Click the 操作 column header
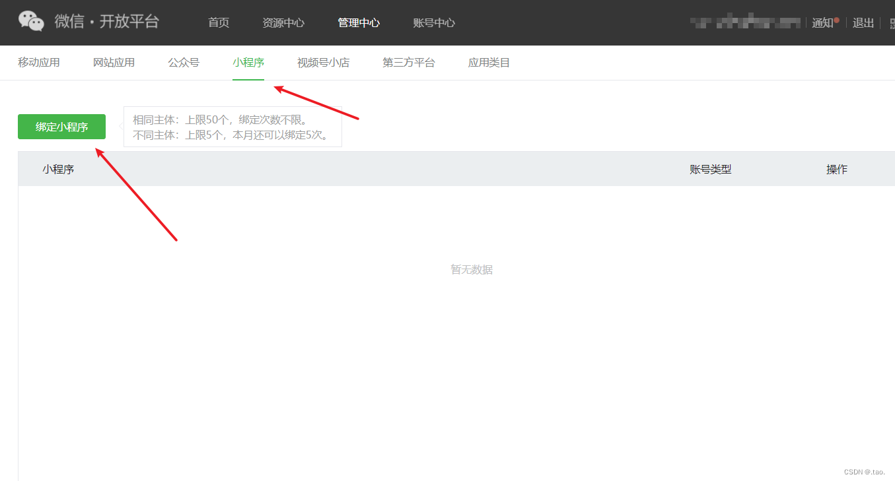This screenshot has height=481, width=895. click(837, 169)
